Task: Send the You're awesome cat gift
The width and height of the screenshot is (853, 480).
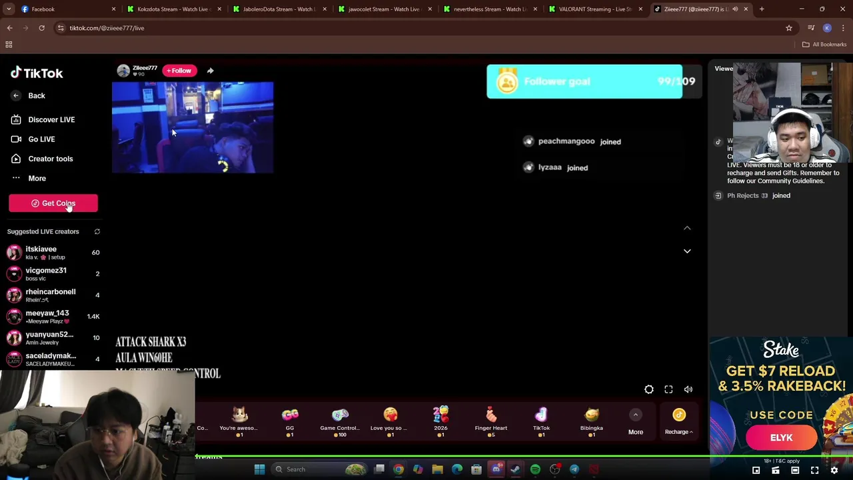Action: [239, 422]
